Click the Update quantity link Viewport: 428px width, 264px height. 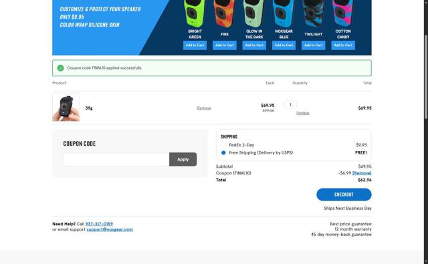[303, 113]
